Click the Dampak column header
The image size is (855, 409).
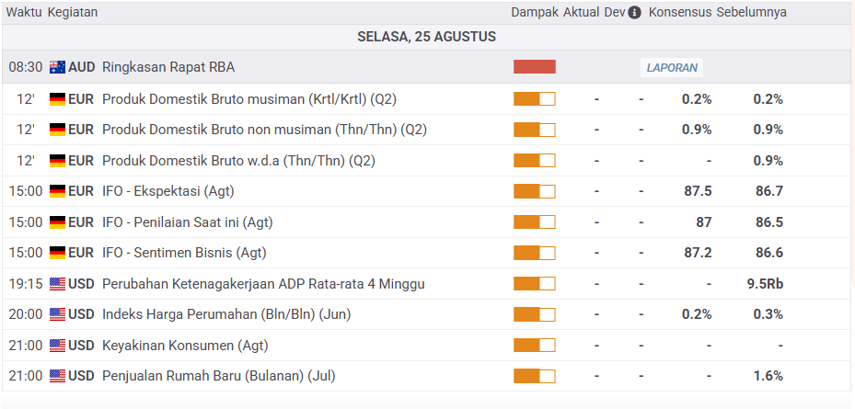click(535, 13)
